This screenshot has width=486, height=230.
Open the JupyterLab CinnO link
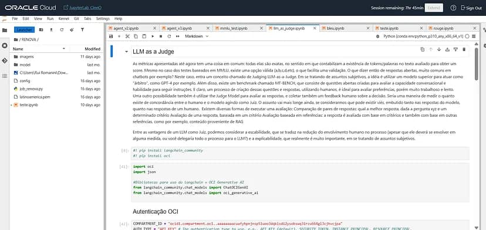[82, 8]
